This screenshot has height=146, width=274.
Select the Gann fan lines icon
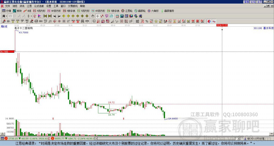pyautogui.click(x=98, y=21)
